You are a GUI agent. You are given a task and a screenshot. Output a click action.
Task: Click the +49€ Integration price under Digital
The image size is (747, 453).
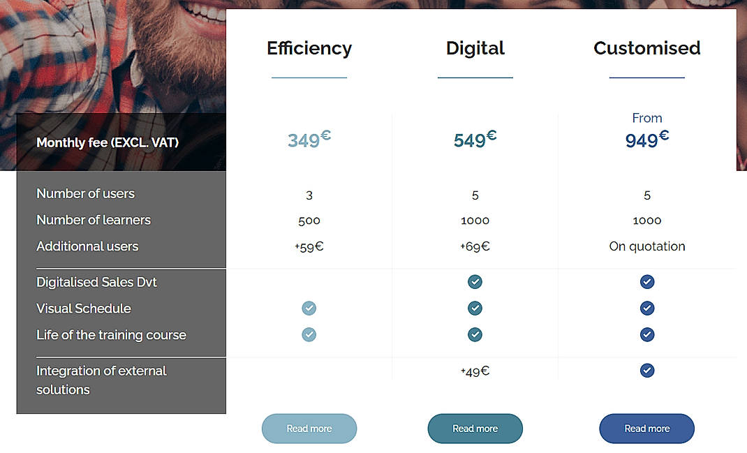coord(475,371)
